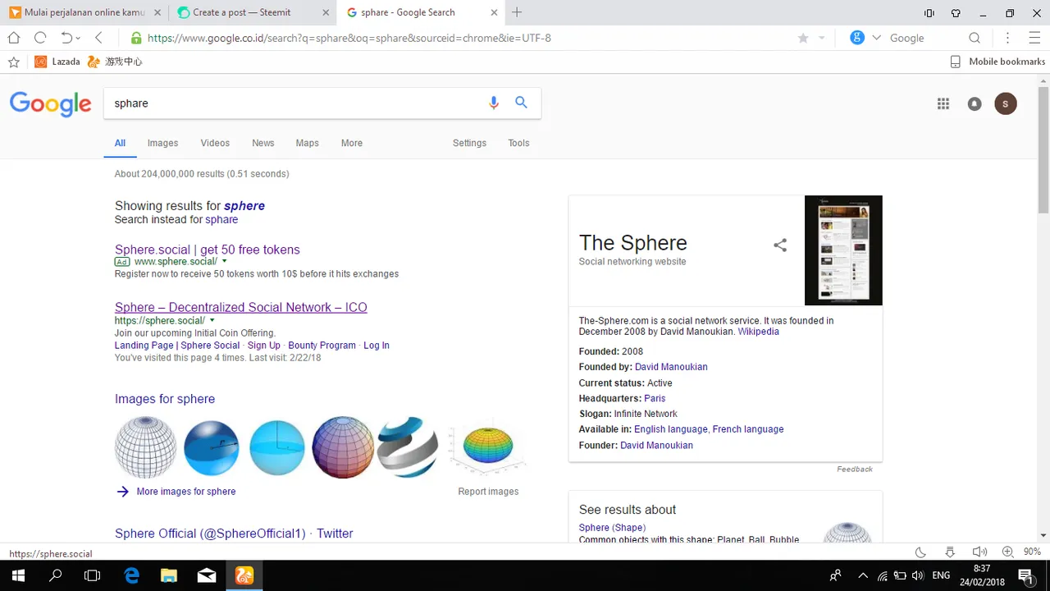1050x591 pixels.
Task: Click Report images link
Action: (x=488, y=492)
